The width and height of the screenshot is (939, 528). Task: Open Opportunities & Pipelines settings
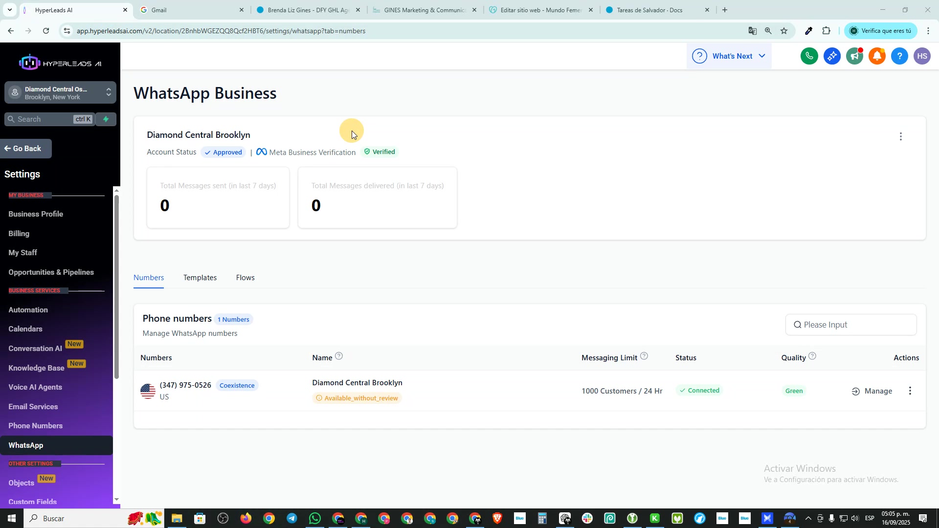[x=51, y=272]
